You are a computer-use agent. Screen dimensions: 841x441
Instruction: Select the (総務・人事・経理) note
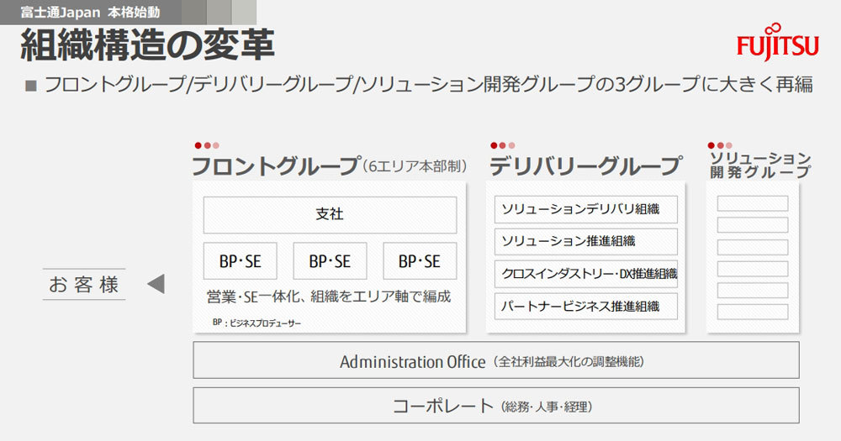pos(547,407)
